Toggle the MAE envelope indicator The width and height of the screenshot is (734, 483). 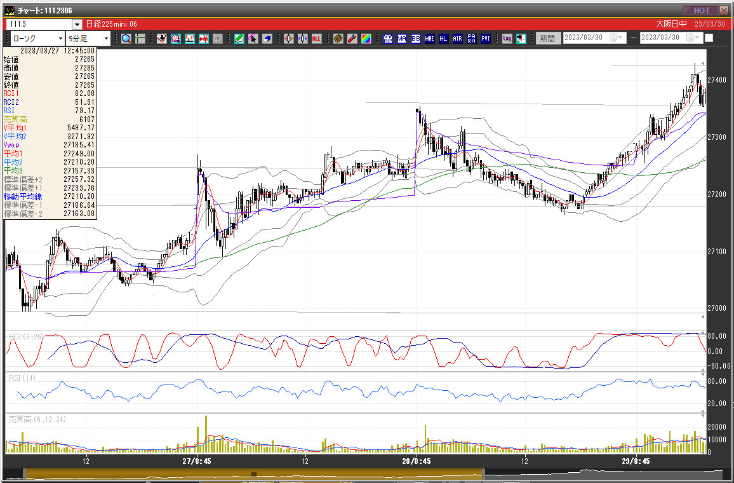tap(430, 38)
